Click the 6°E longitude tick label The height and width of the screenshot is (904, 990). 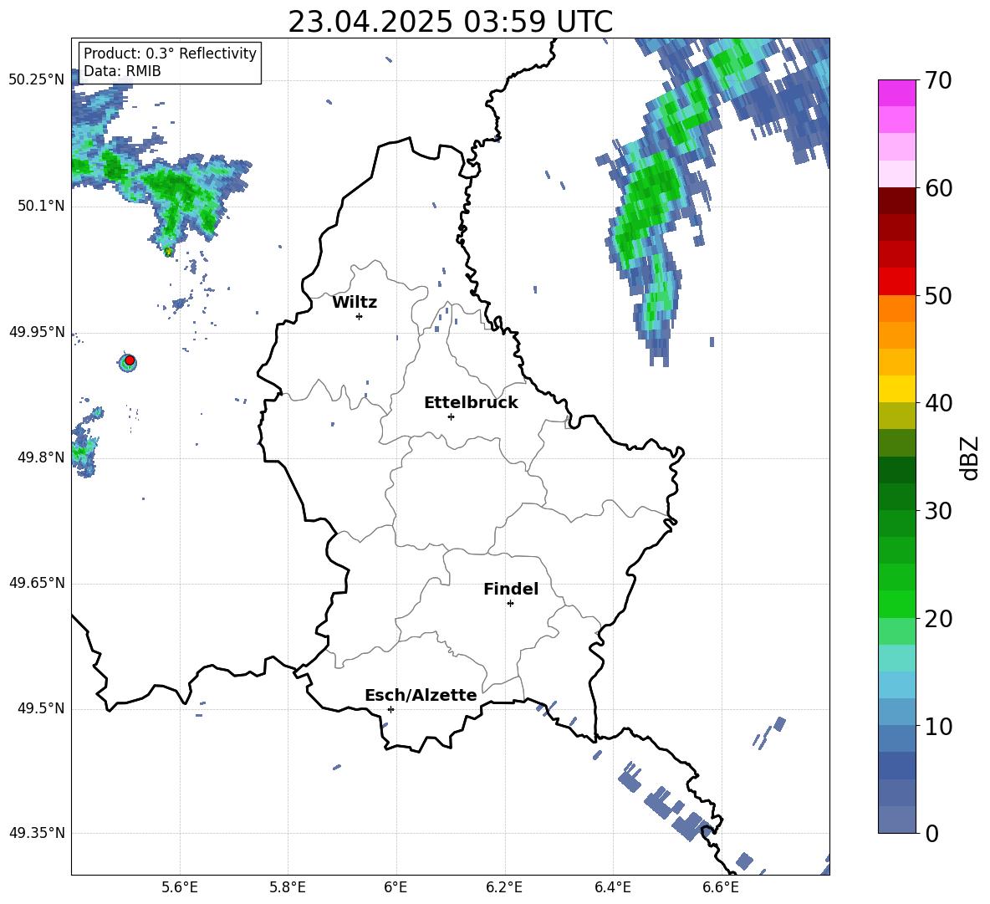click(395, 887)
